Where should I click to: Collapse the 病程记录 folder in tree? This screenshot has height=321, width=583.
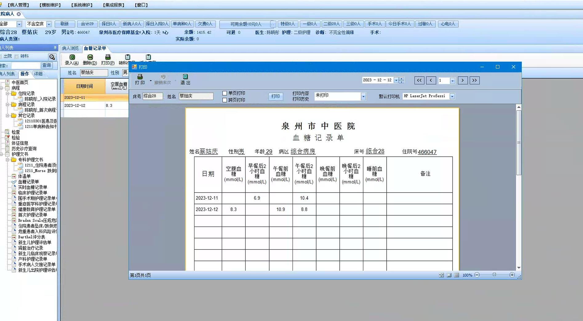tap(8, 104)
